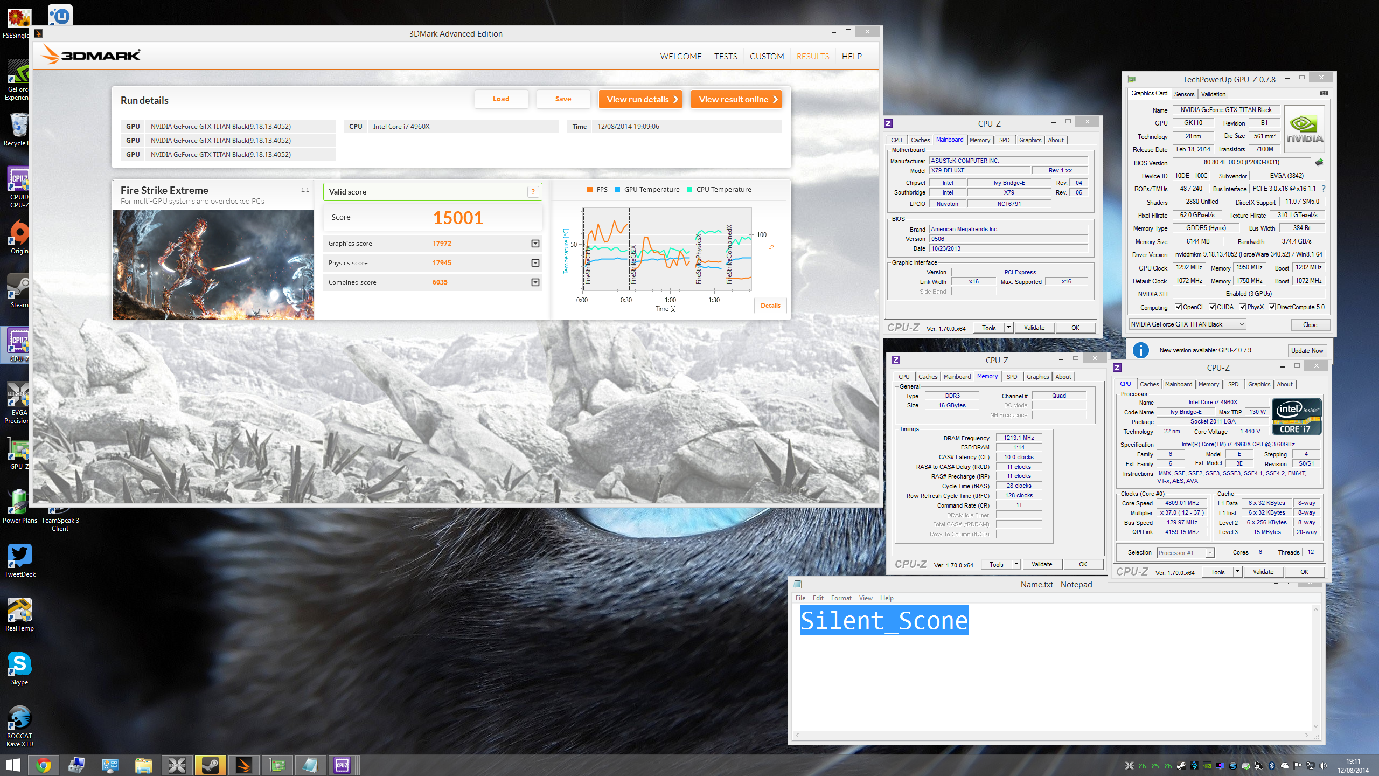Screen dimensions: 1379x776
Task: Click the GPU-Z screenshot camera icon
Action: click(x=1324, y=93)
